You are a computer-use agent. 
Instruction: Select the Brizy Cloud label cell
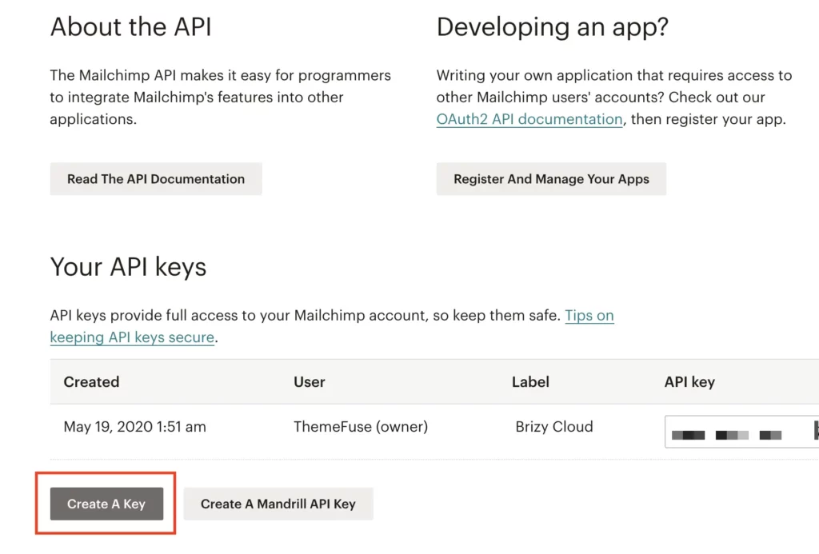pyautogui.click(x=553, y=427)
